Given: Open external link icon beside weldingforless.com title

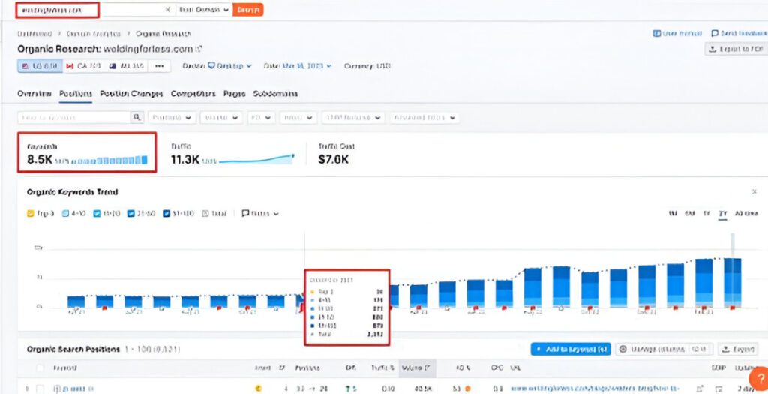Looking at the screenshot, I should coord(199,49).
